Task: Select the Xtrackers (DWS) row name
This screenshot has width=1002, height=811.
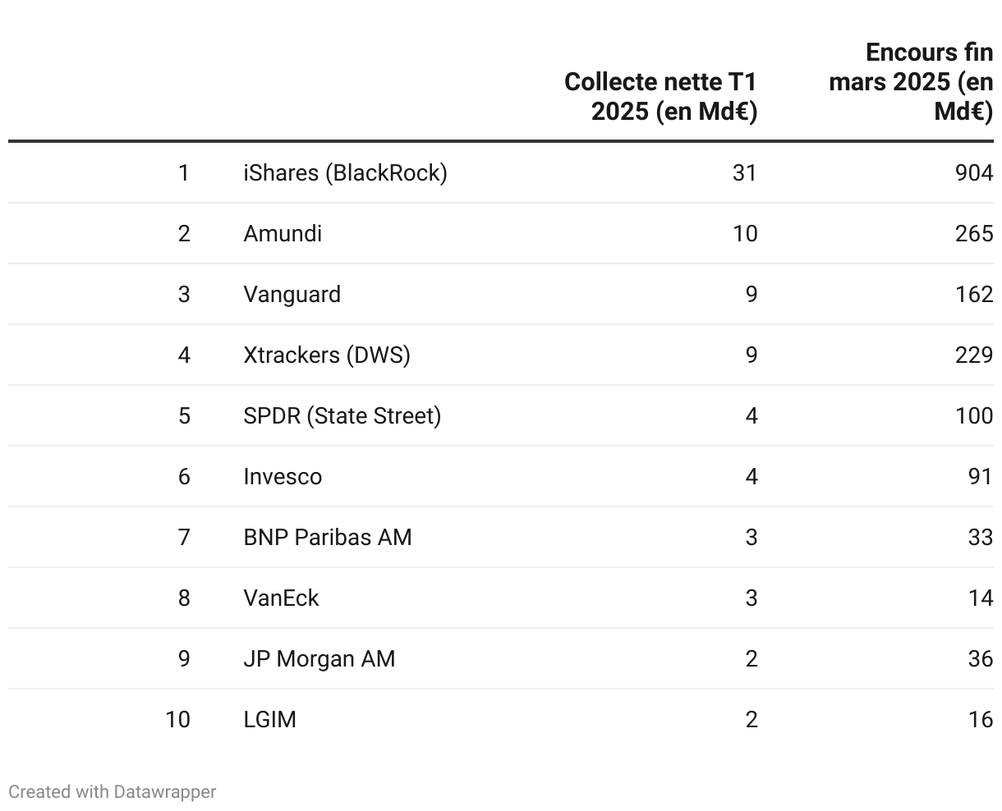Action: click(x=327, y=355)
